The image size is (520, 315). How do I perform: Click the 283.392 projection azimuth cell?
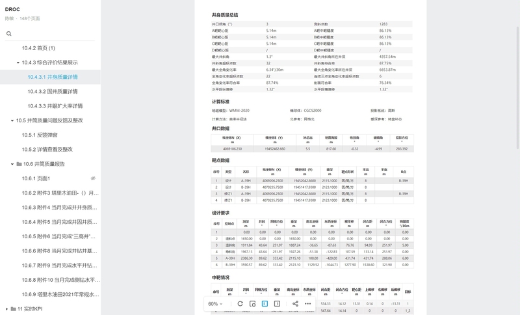click(402, 149)
